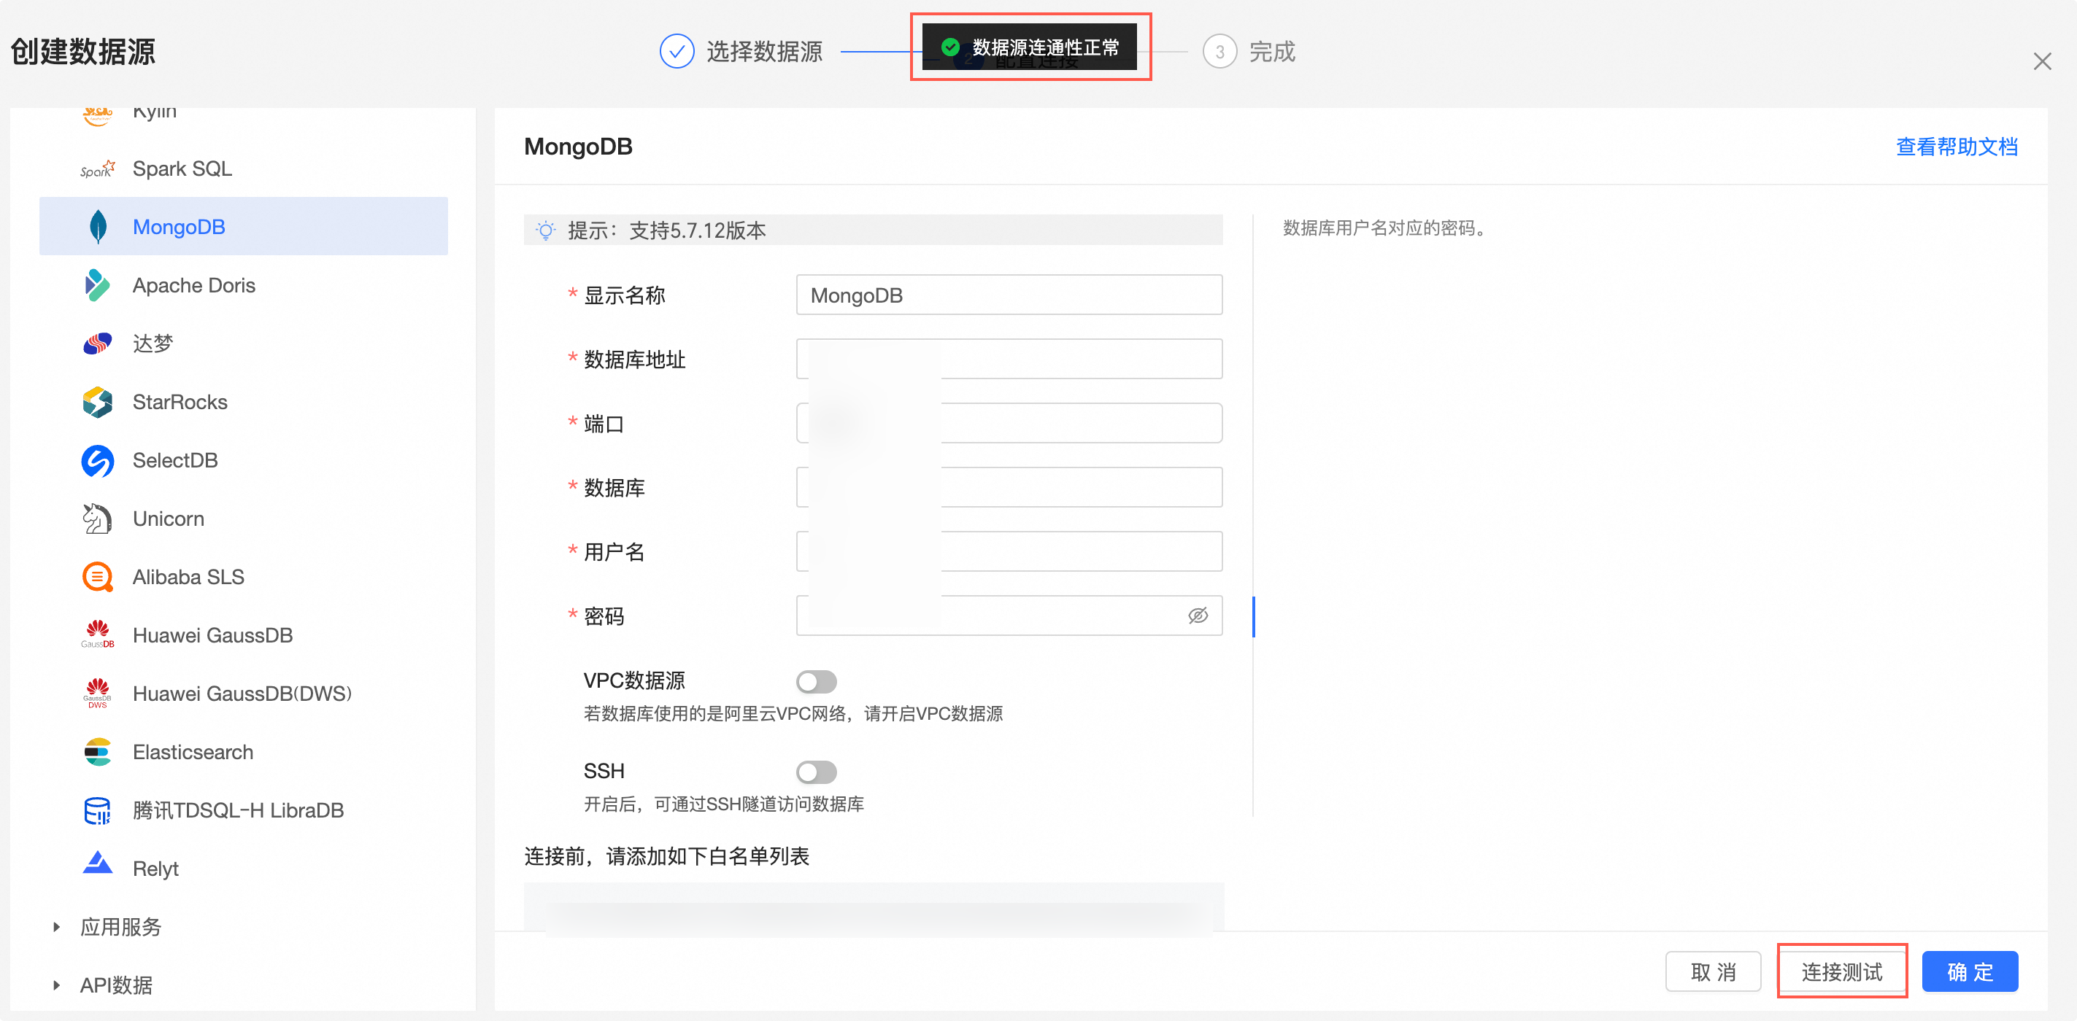
Task: Click the 完成 step label
Action: click(x=1271, y=52)
